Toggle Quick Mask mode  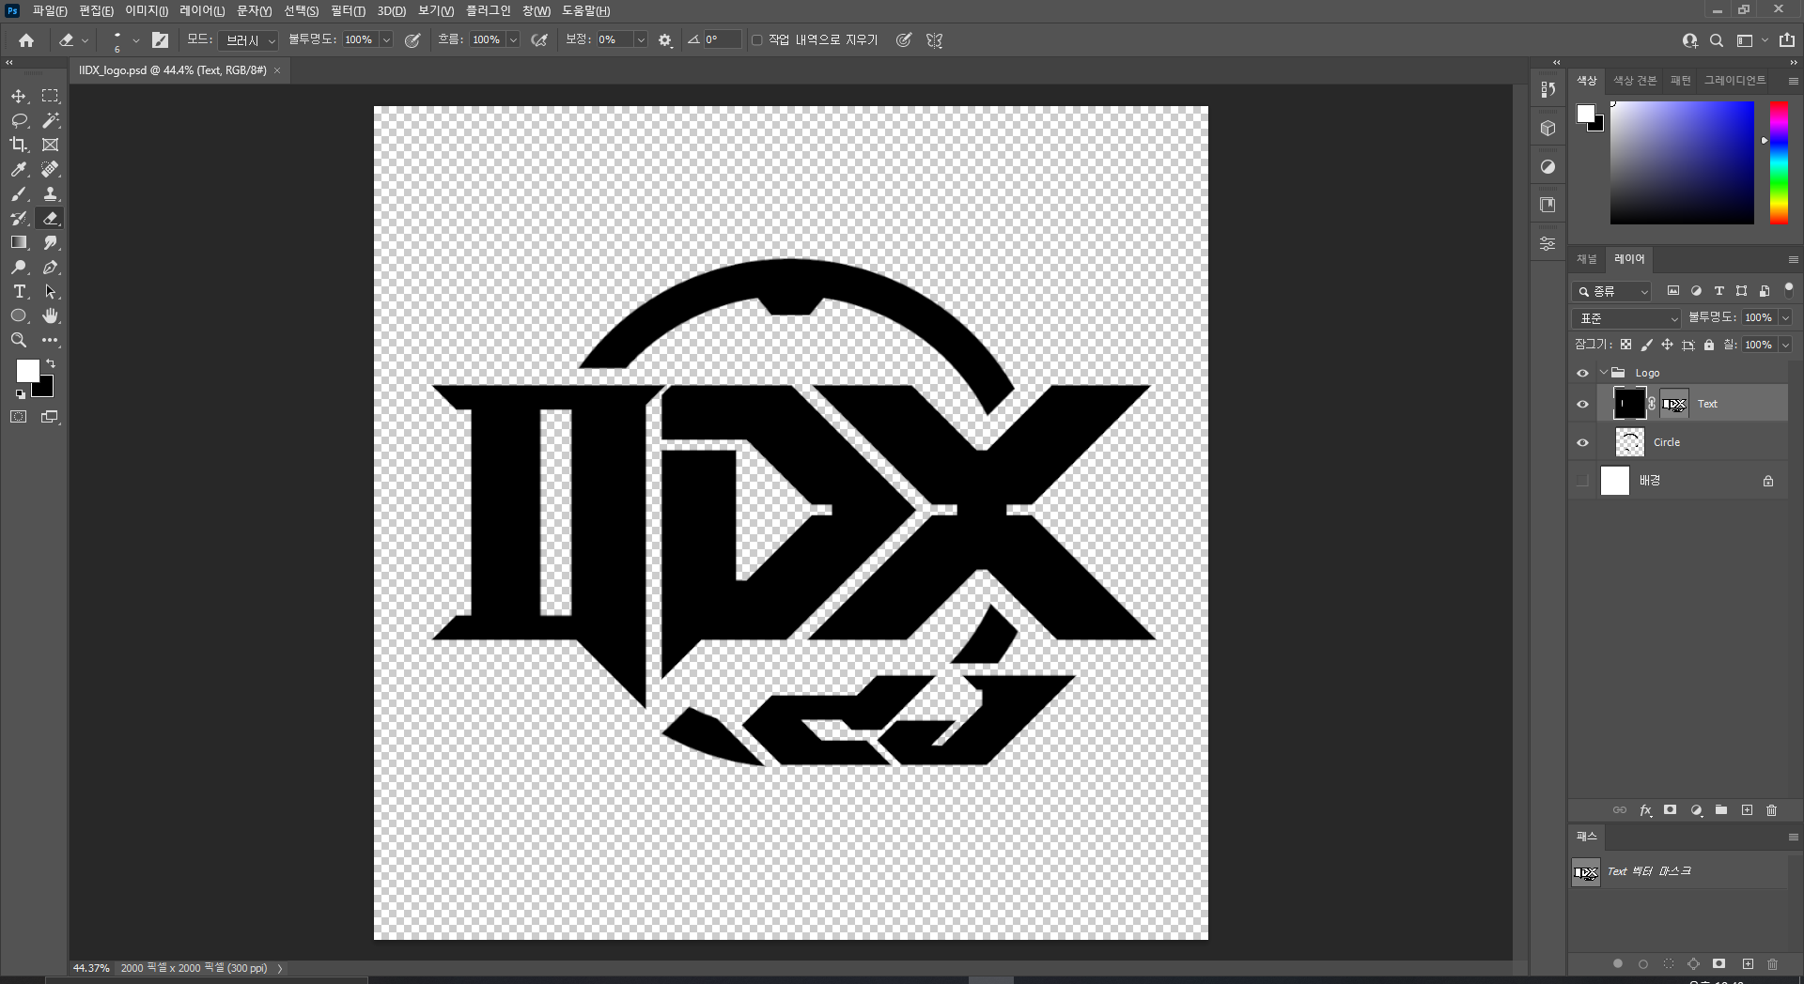[x=19, y=417]
